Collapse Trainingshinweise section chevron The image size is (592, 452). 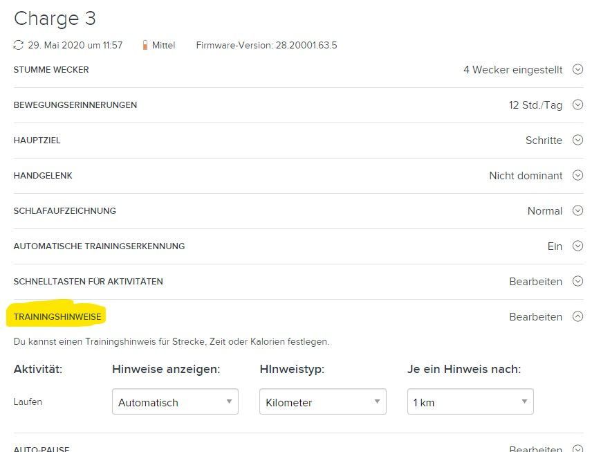577,316
